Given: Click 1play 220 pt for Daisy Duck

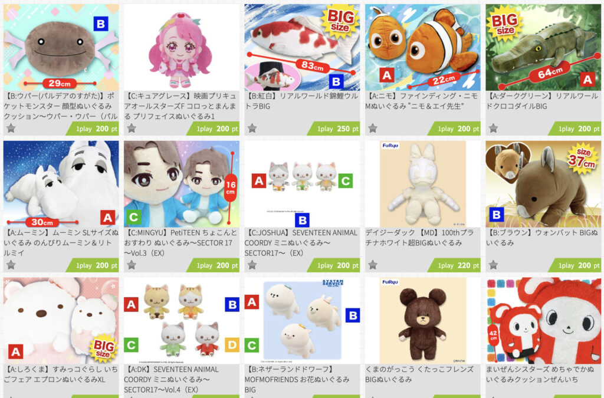Looking at the screenshot, I should coord(454,265).
